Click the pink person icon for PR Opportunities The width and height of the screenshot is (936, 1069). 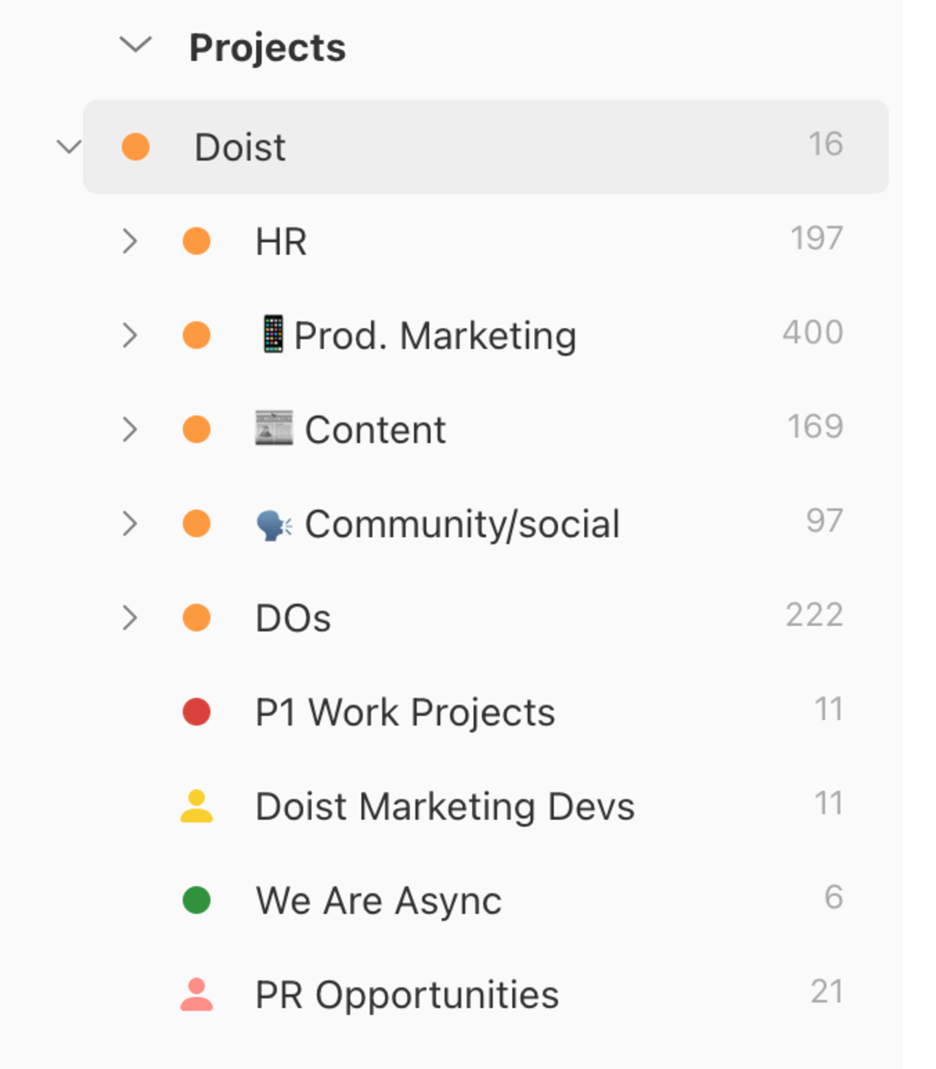(x=197, y=994)
